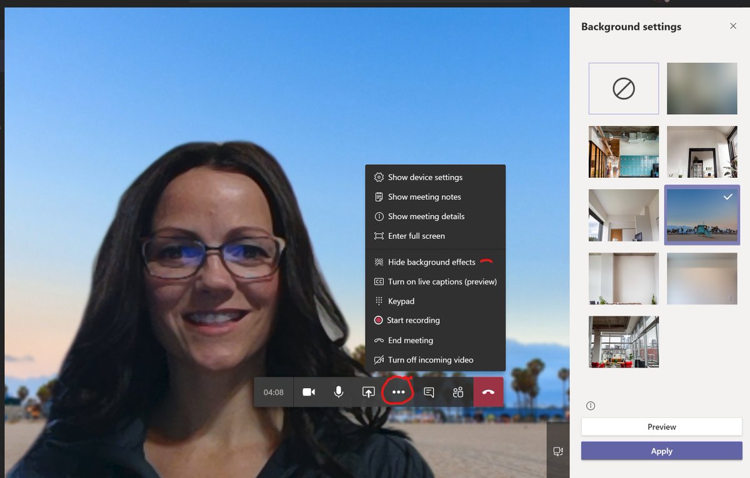Mute the microphone
Screen dimensions: 750x478
pyautogui.click(x=338, y=392)
